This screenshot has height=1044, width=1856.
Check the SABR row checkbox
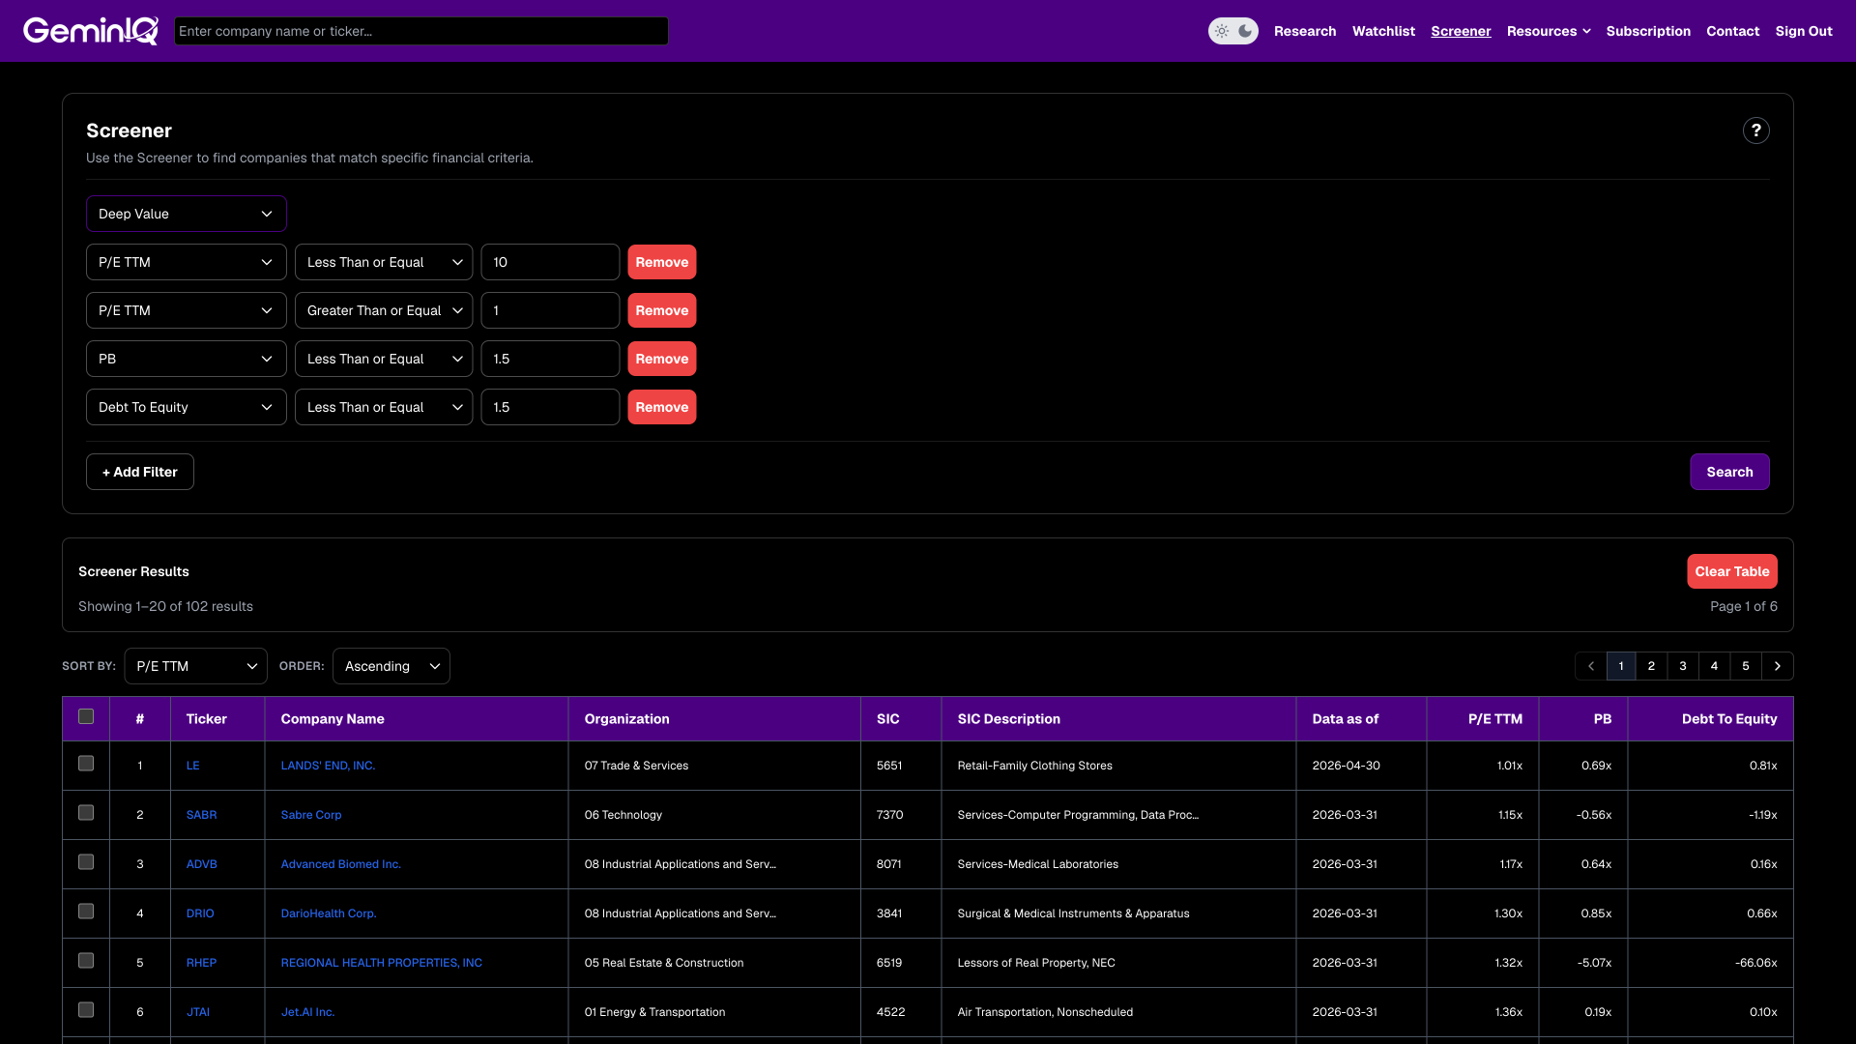pos(86,813)
